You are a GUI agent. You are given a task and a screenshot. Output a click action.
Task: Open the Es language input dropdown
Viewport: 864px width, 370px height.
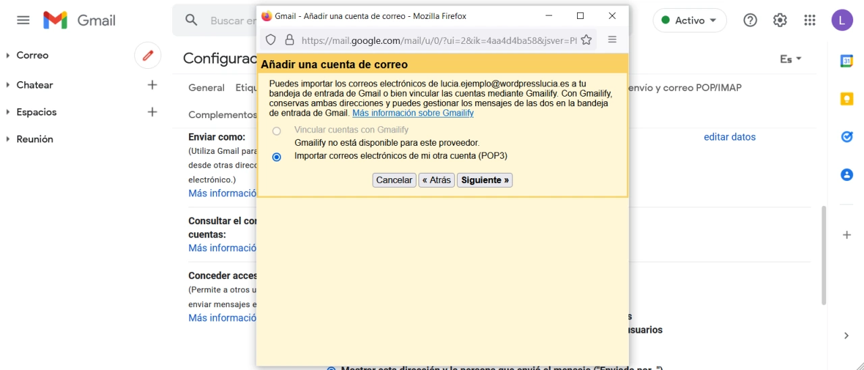pyautogui.click(x=791, y=59)
